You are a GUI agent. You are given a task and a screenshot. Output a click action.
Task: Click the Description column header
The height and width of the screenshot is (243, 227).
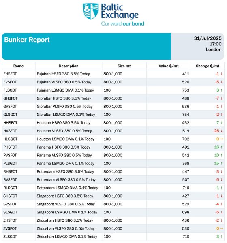point(69,66)
